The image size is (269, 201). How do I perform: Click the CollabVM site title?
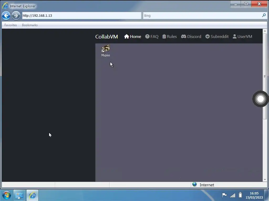107,37
